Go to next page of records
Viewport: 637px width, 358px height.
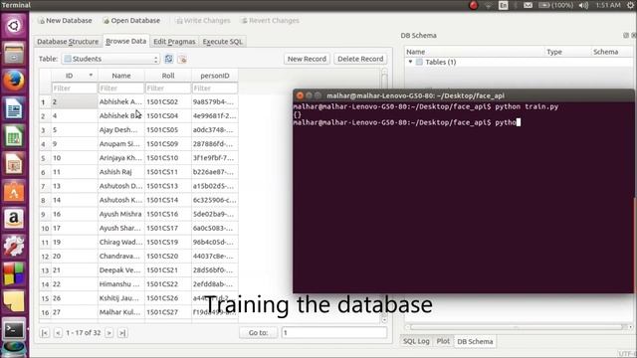[108, 333]
